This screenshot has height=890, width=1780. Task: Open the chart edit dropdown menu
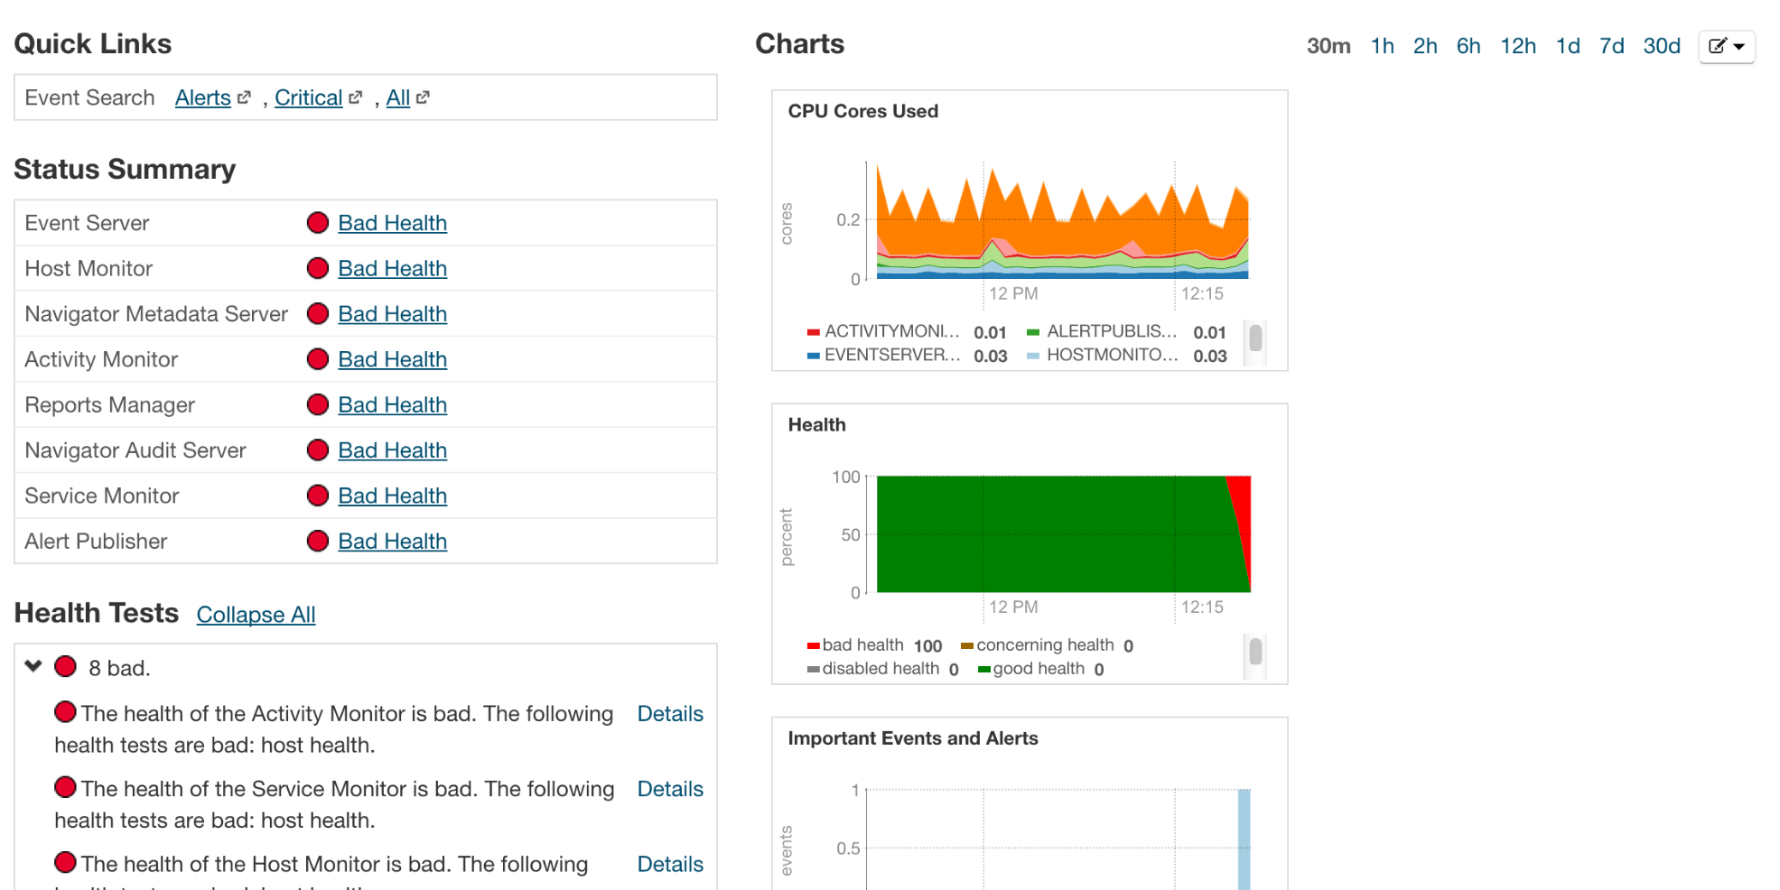(x=1726, y=46)
